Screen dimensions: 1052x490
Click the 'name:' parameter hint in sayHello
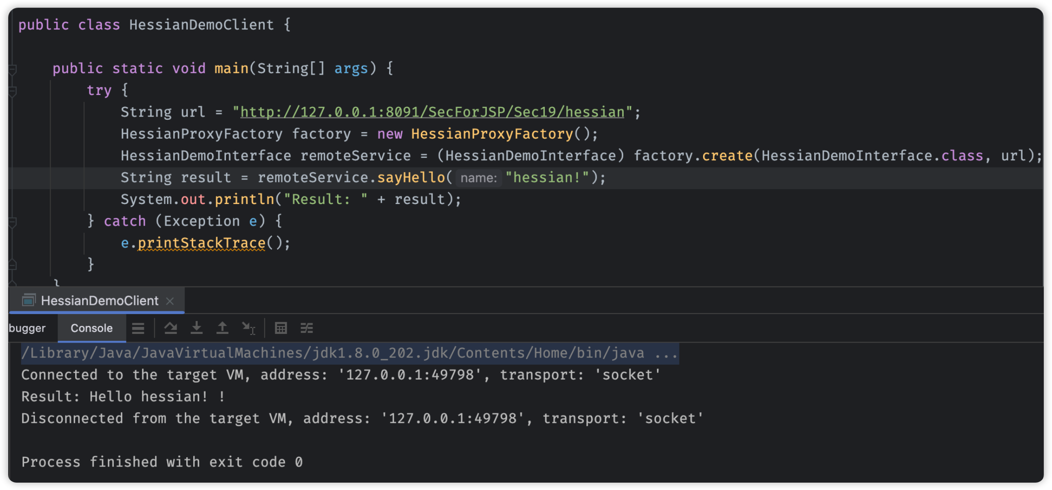point(479,178)
